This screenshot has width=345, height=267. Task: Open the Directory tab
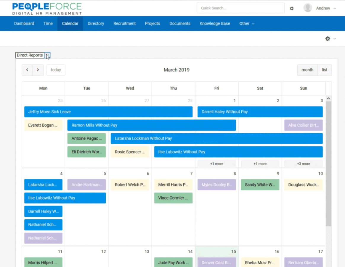tap(96, 24)
